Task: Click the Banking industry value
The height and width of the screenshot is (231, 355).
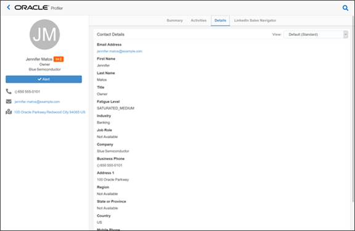Action: (x=104, y=122)
